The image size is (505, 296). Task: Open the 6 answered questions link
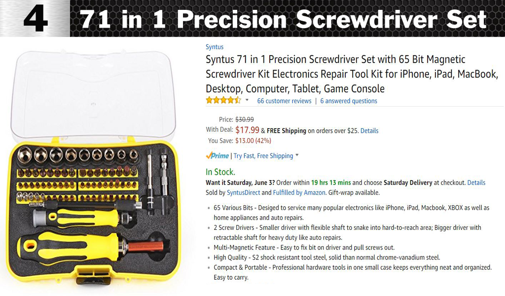click(348, 101)
